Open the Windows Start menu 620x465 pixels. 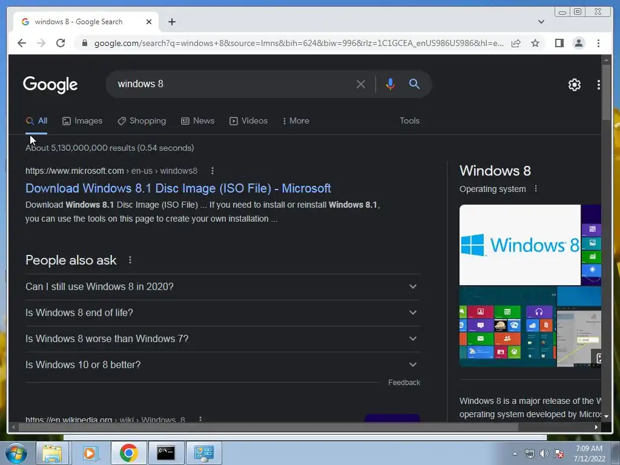tap(16, 453)
